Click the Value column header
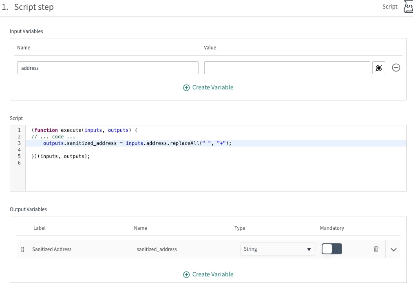 (210, 47)
